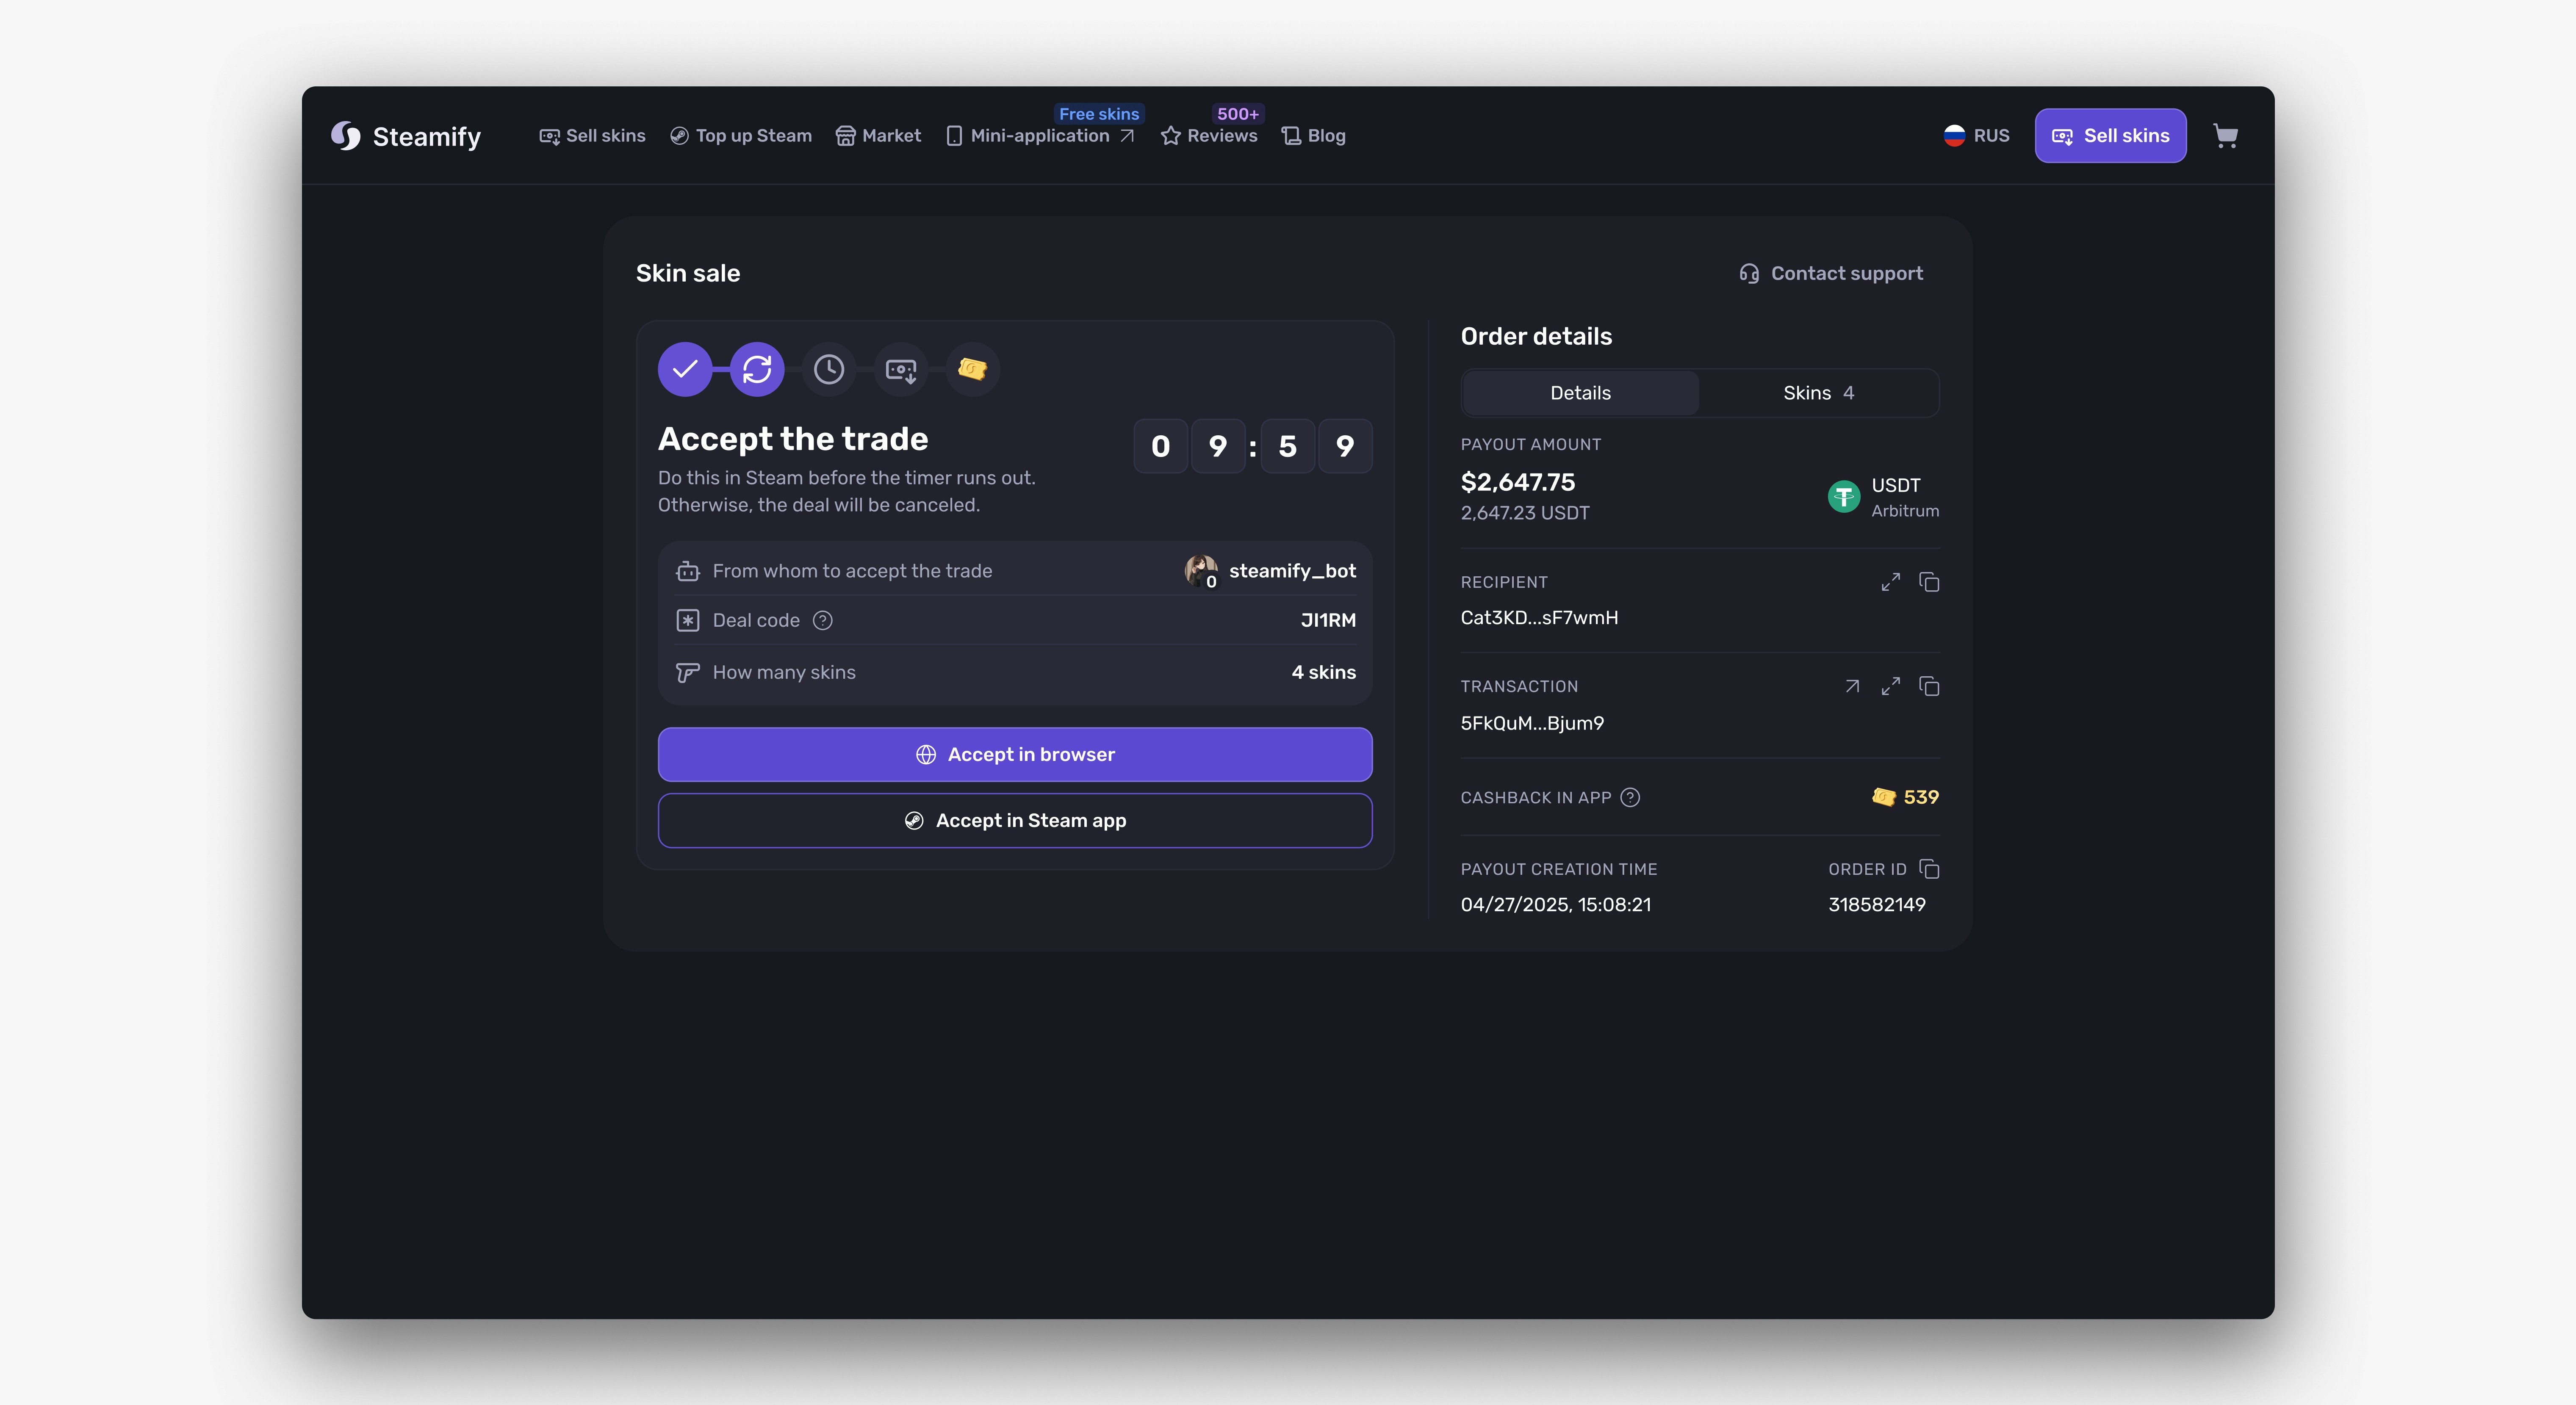
Task: Click cashback in app info icon
Action: point(1630,797)
